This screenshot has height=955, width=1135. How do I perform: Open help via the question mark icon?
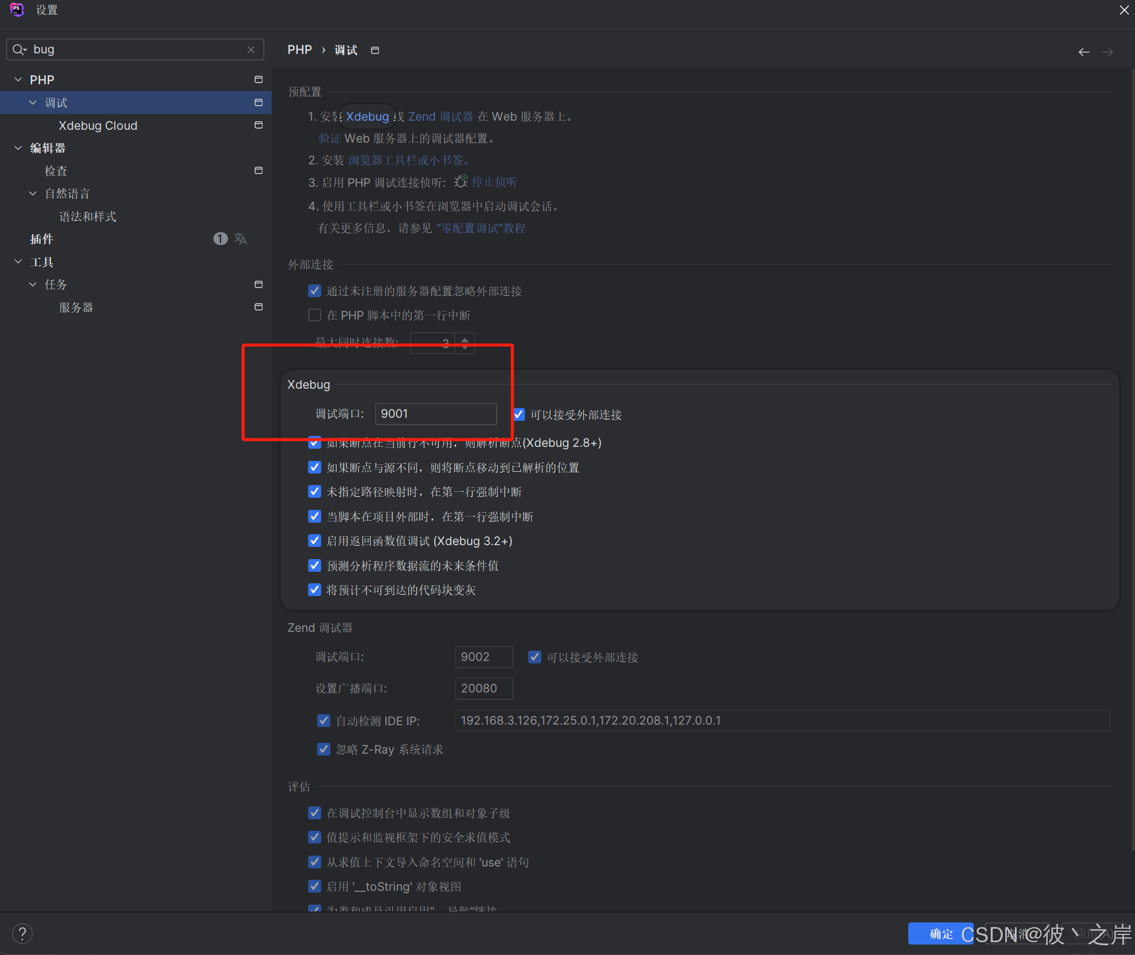tap(22, 933)
